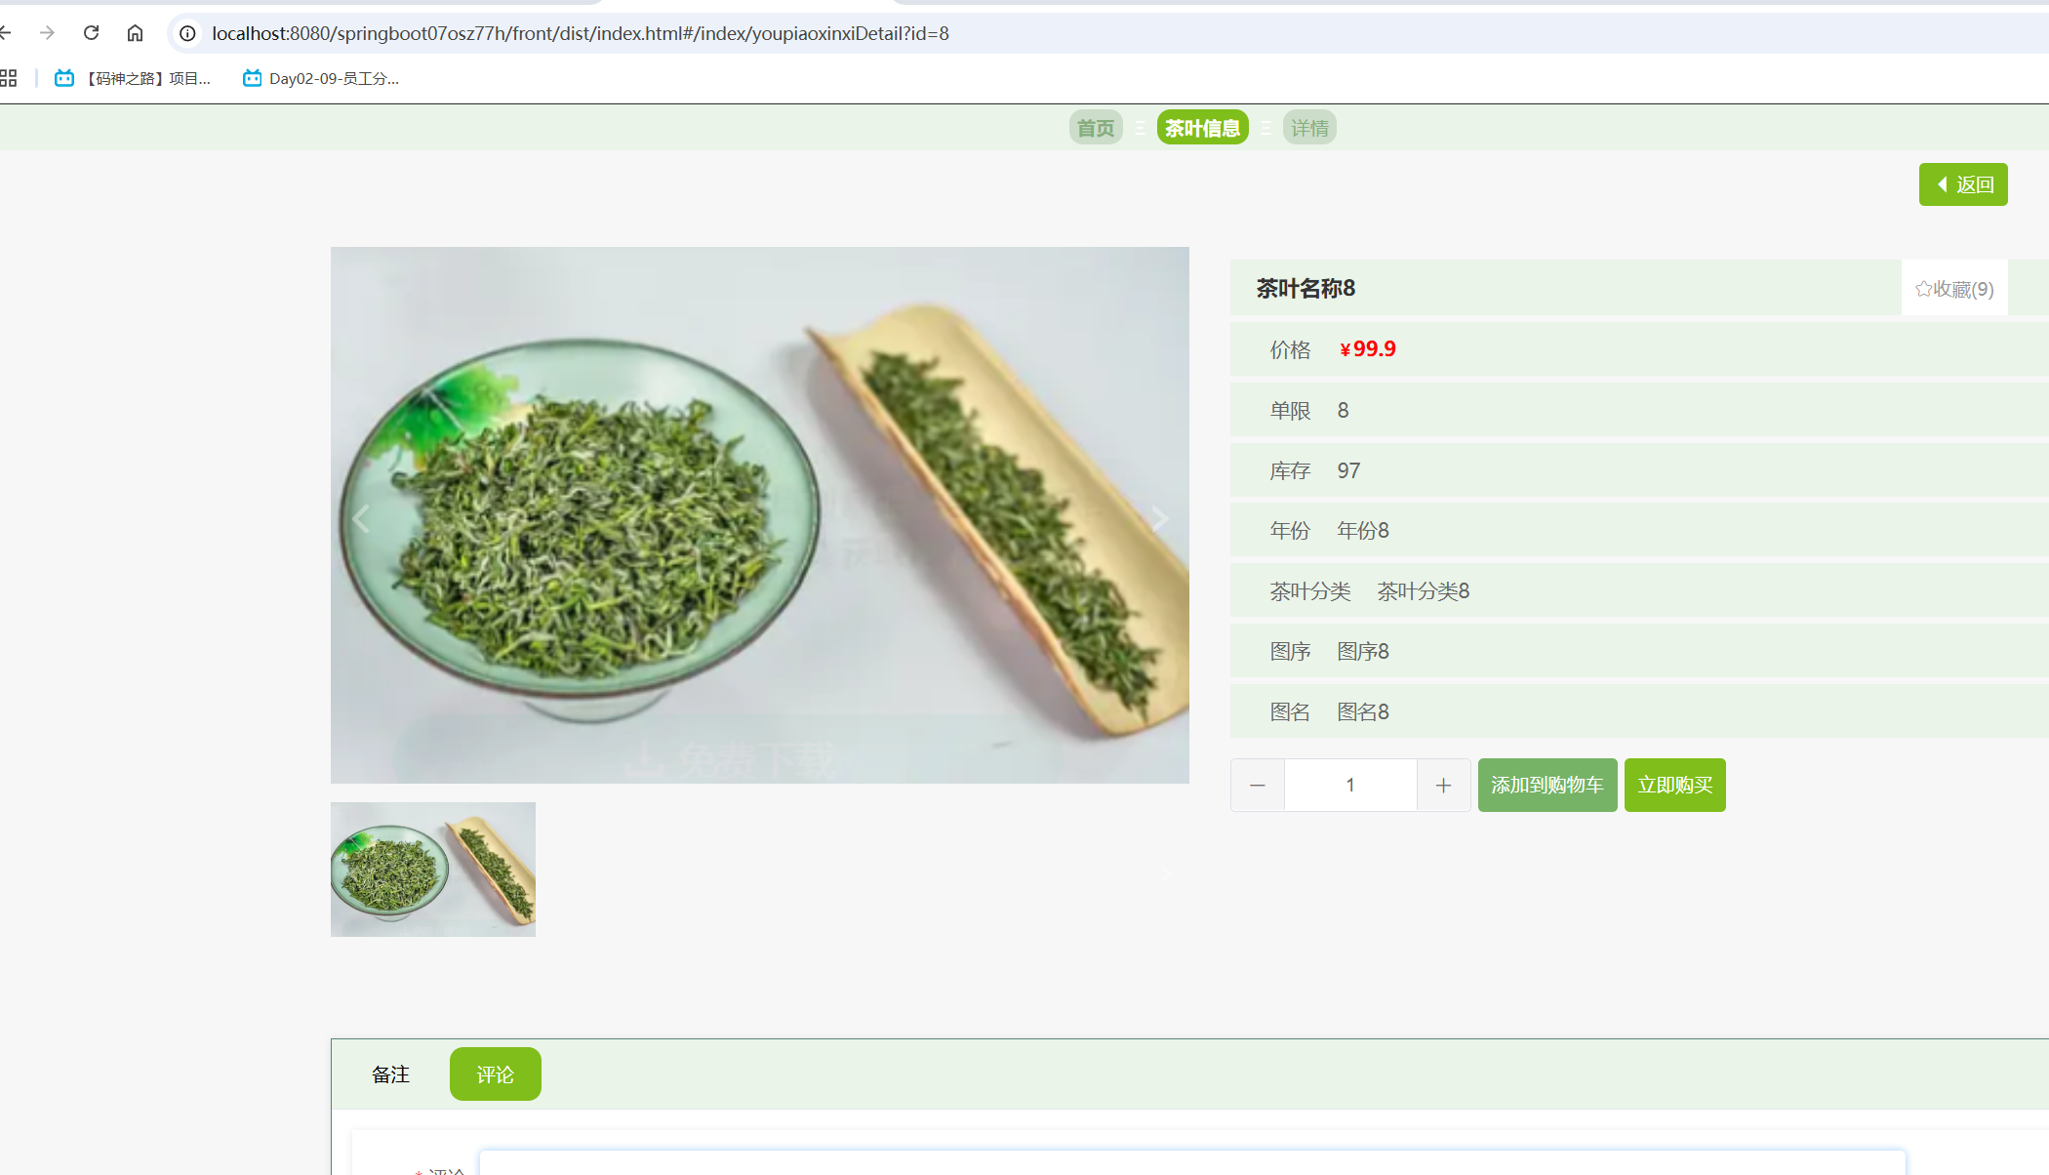Screen dimensions: 2049x1175
Task: Click 首页 in the breadcrumb
Action: coord(1095,128)
